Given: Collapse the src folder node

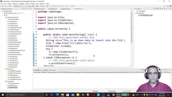Looking at the screenshot, I should (3, 15).
